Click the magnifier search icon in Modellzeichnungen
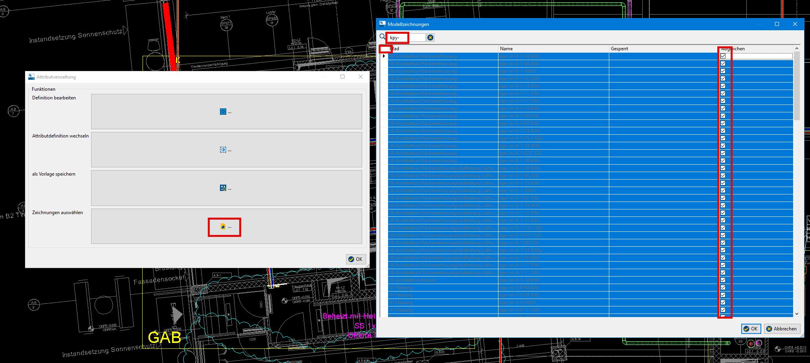810x363 pixels. (382, 37)
